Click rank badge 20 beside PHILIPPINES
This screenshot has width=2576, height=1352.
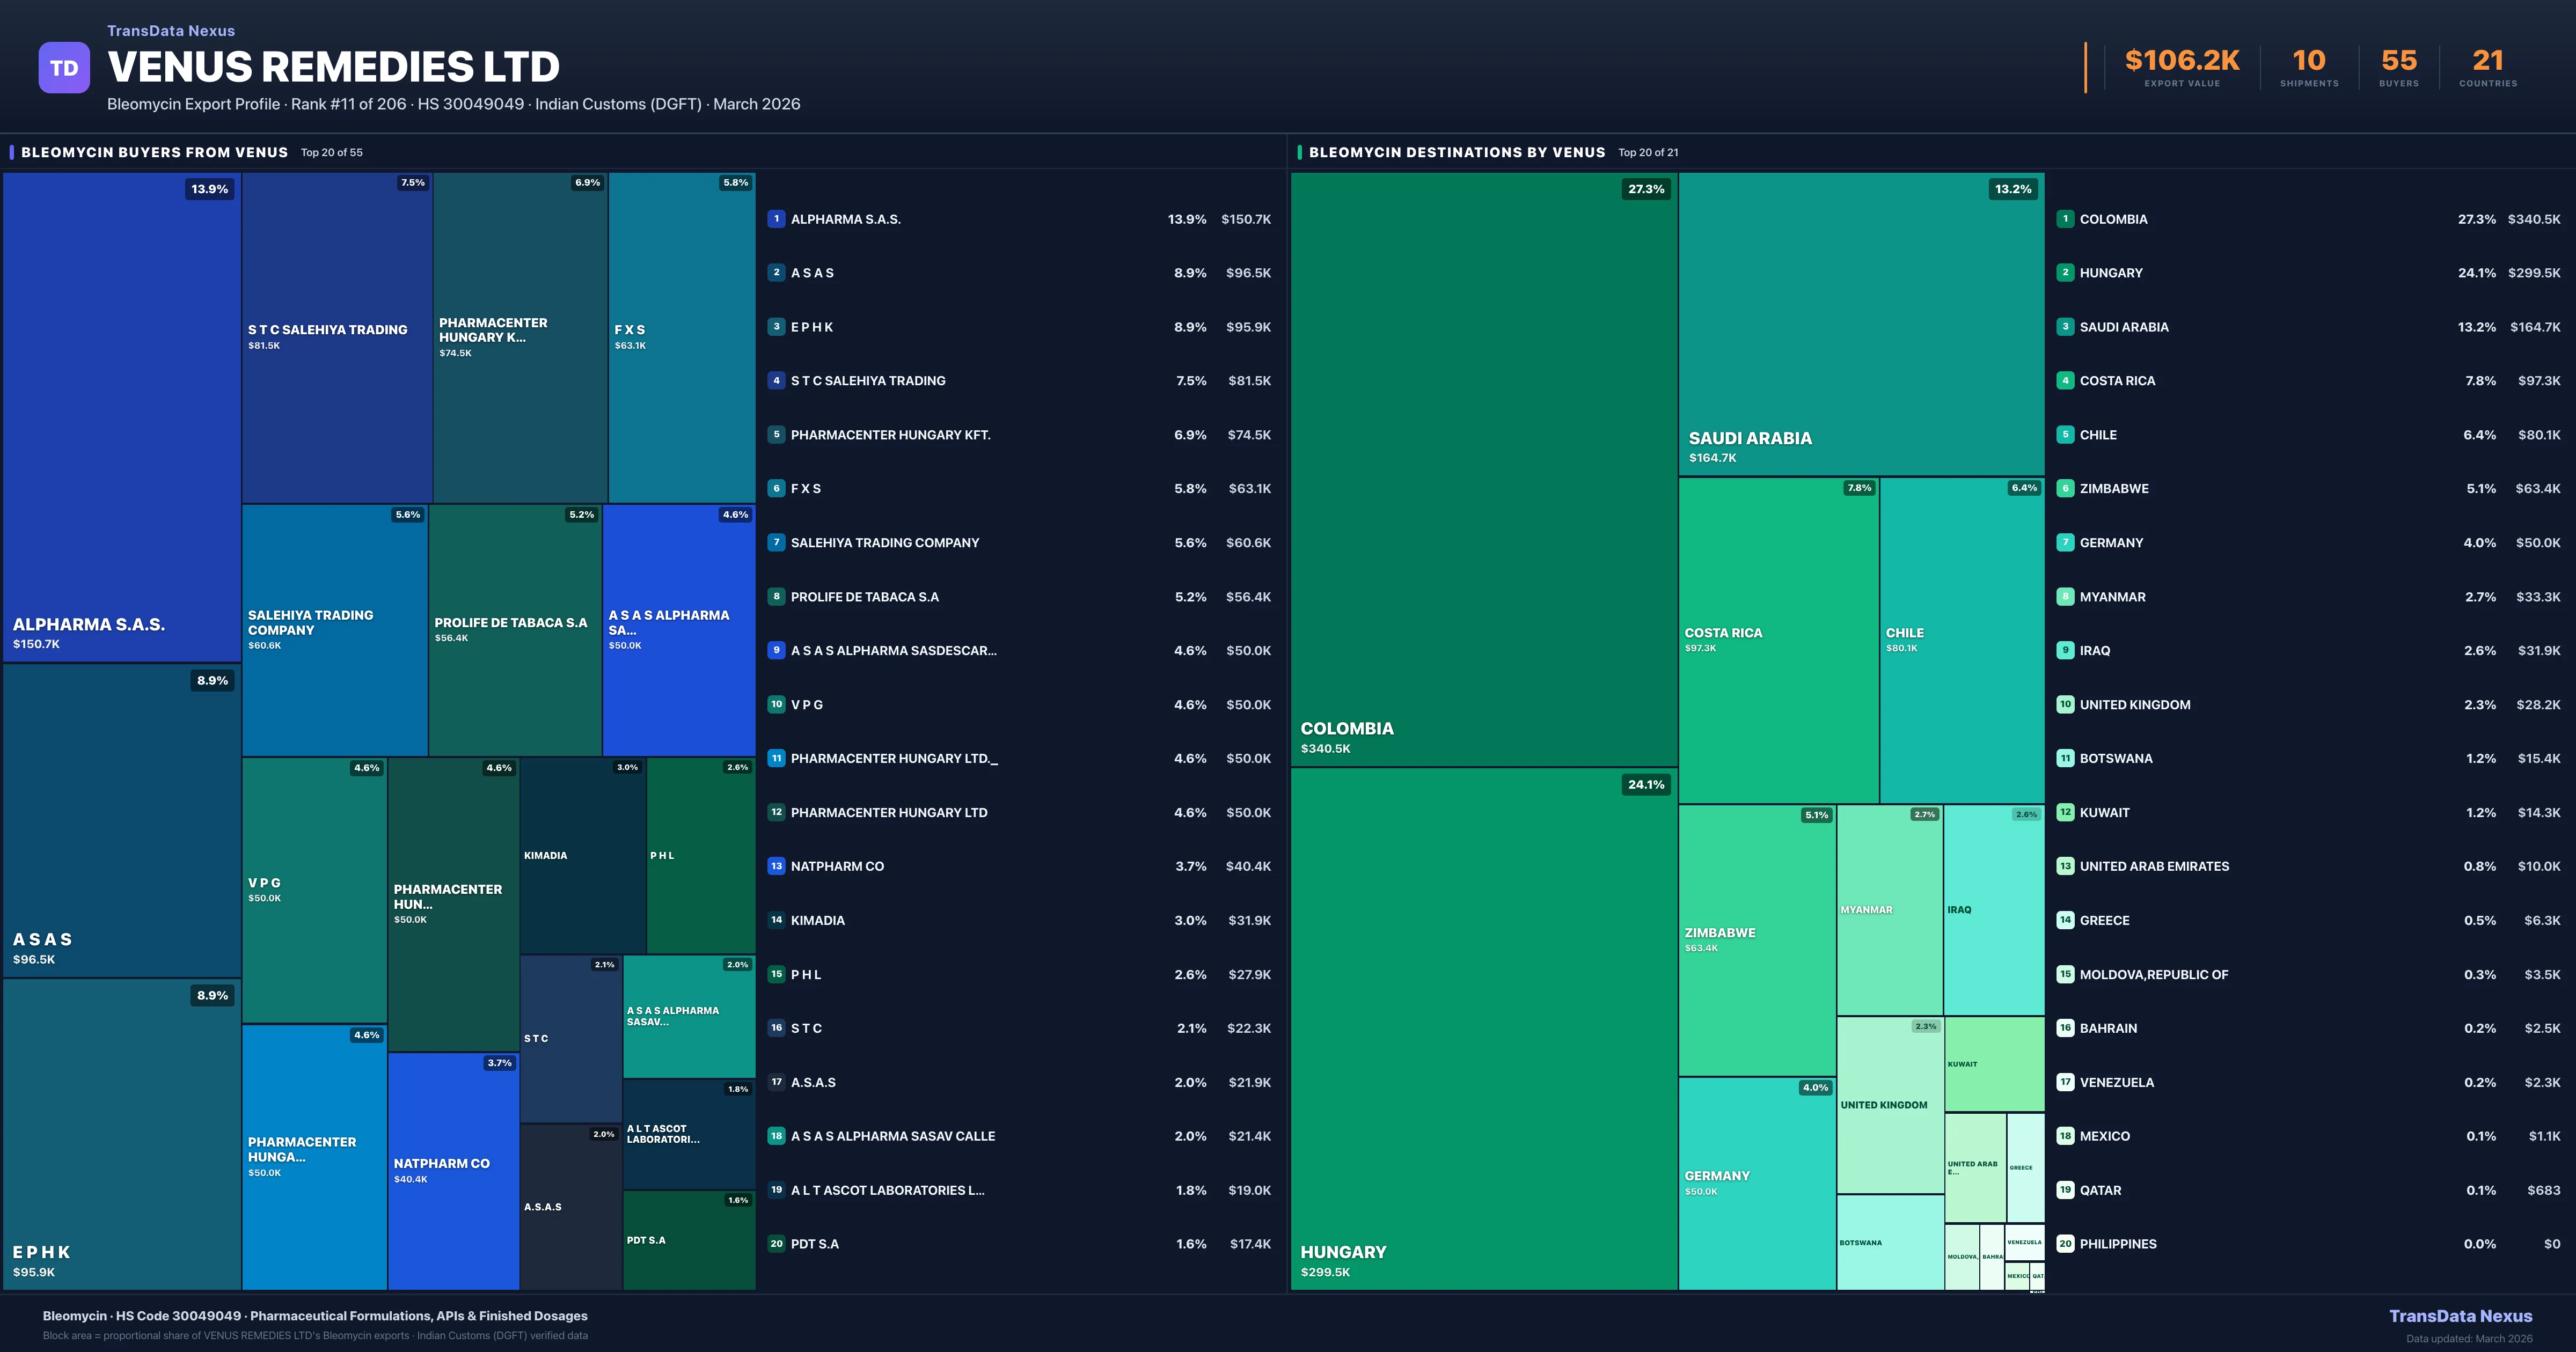point(2065,1244)
